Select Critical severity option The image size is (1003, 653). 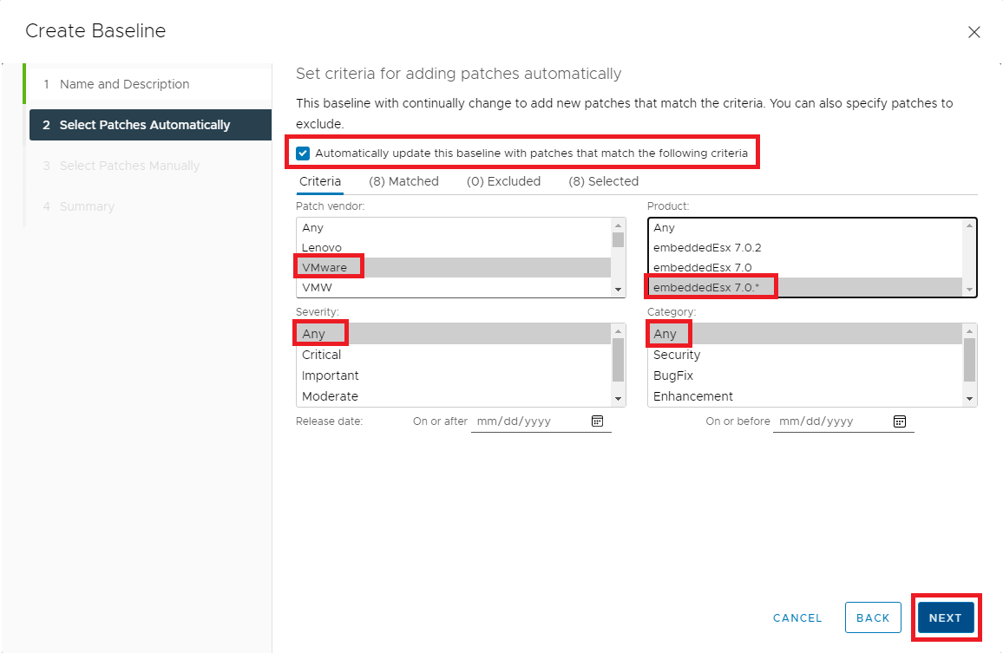click(x=322, y=355)
